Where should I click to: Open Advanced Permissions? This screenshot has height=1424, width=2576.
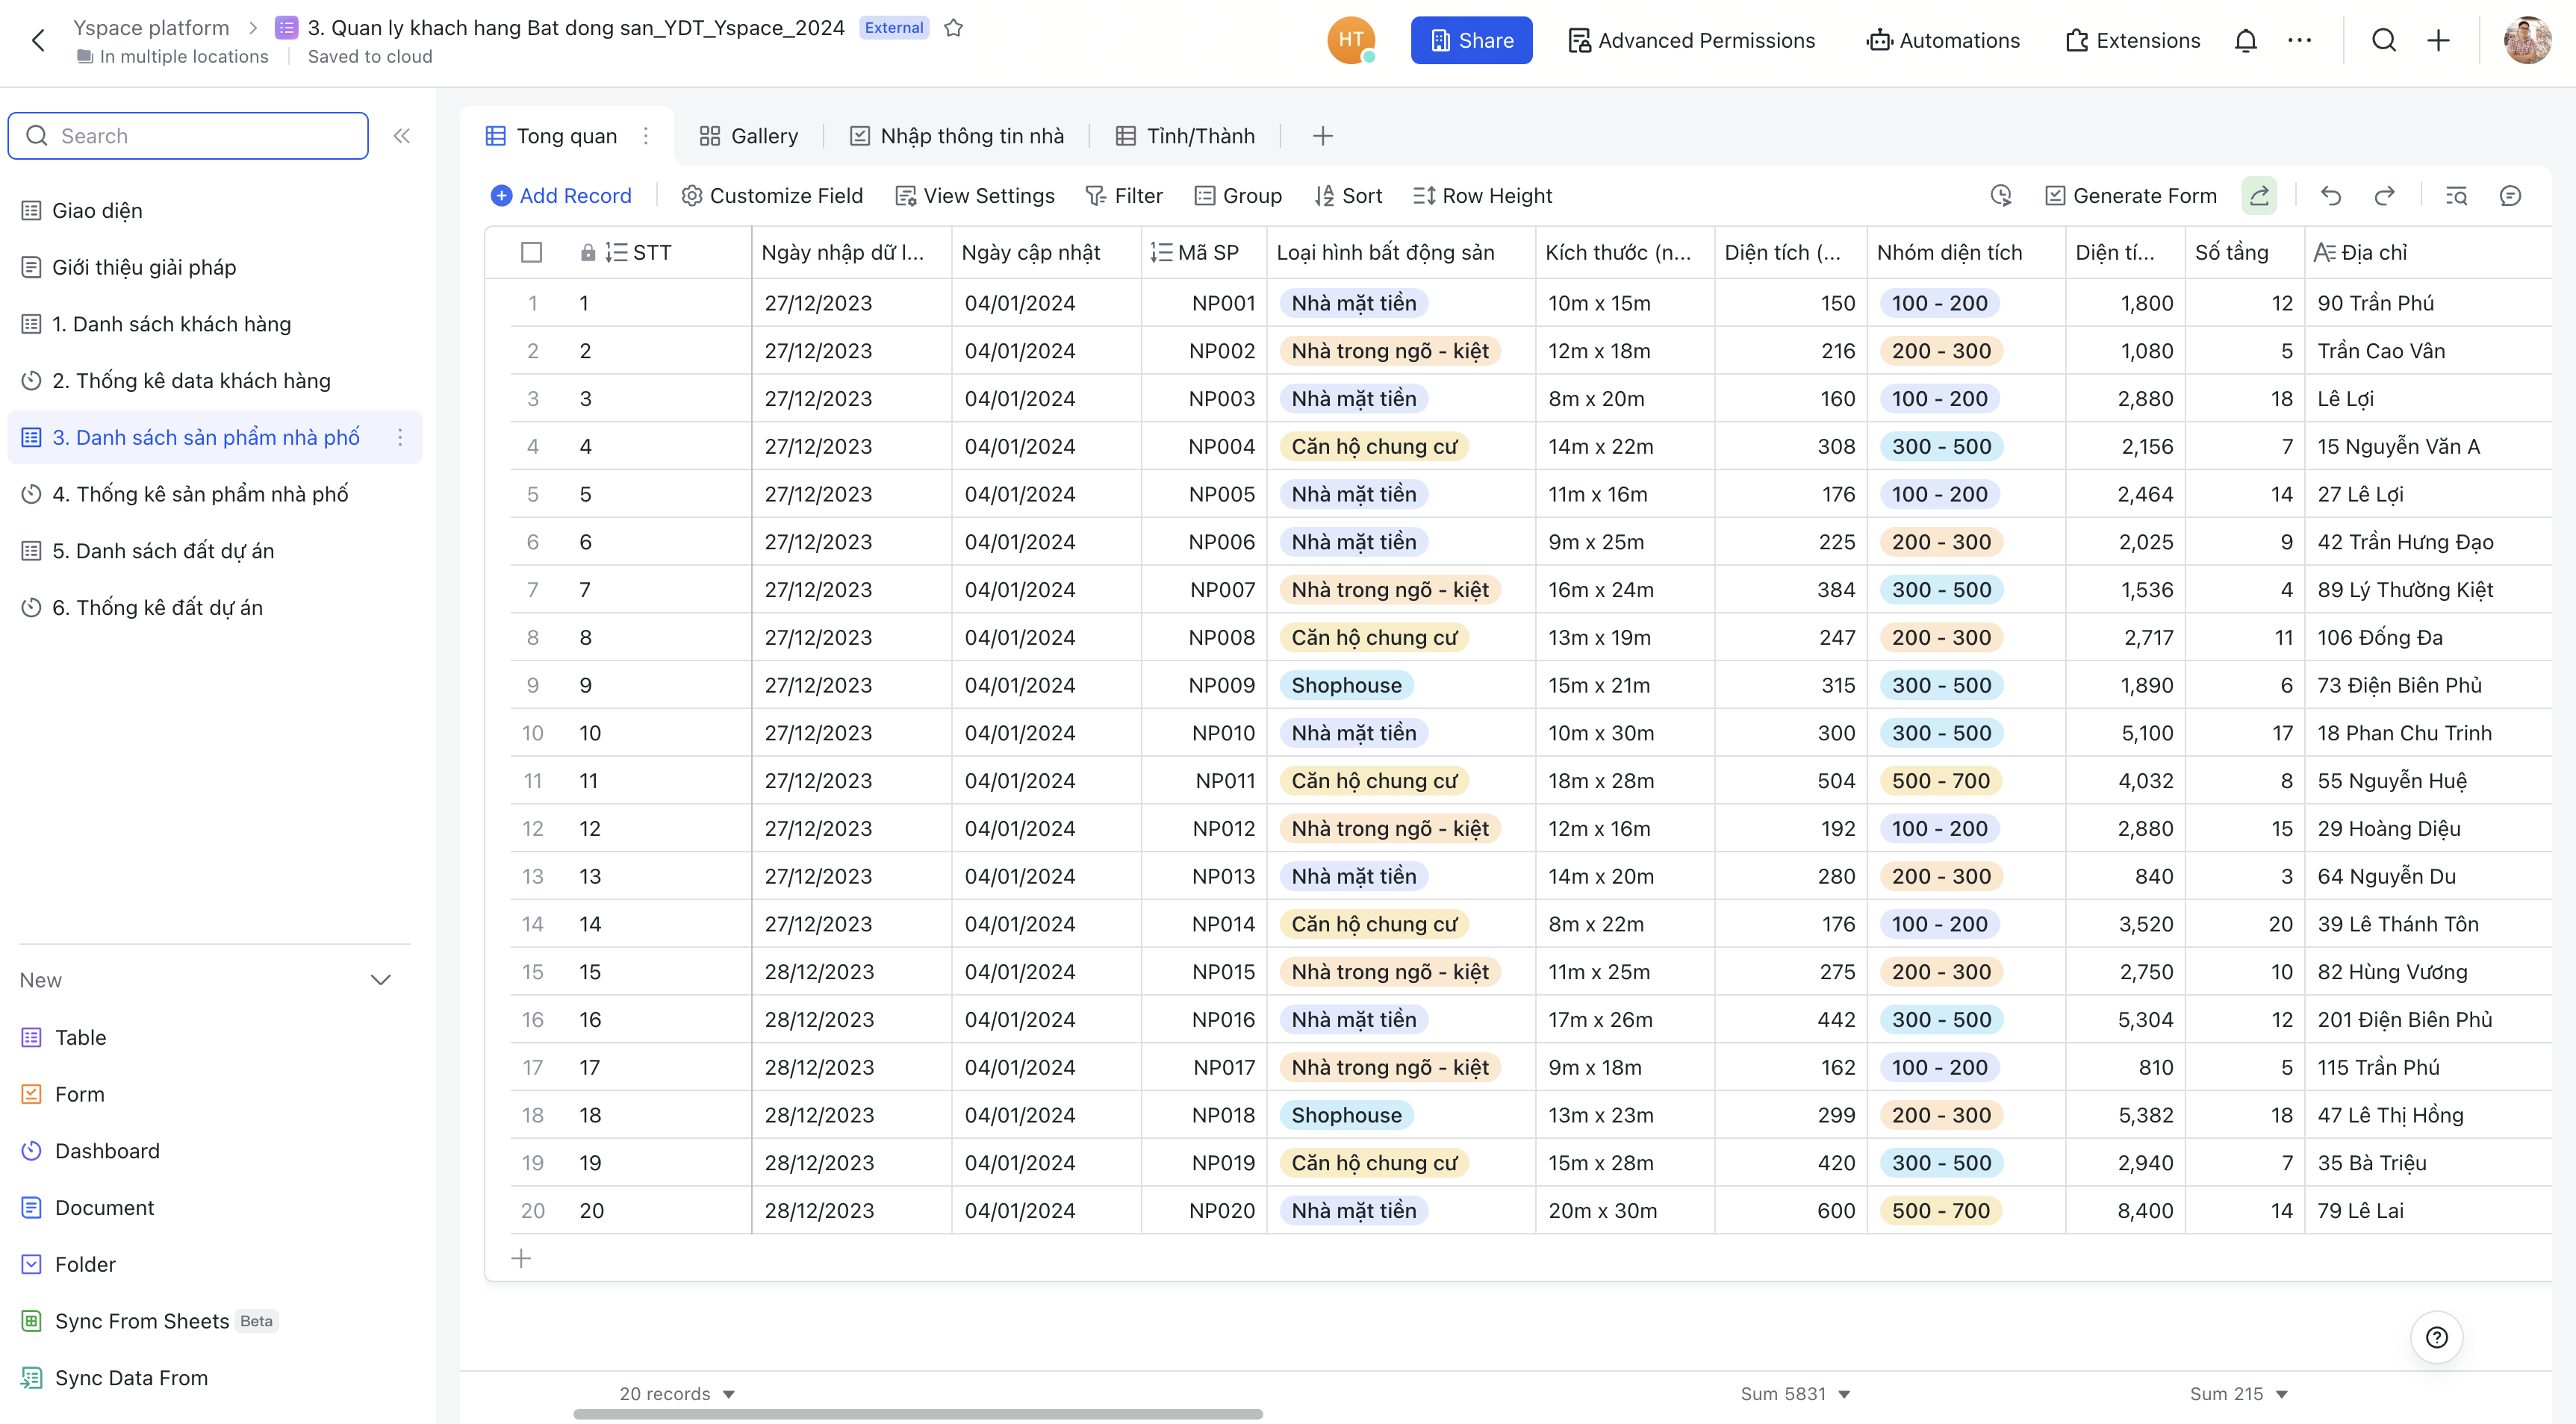1692,41
